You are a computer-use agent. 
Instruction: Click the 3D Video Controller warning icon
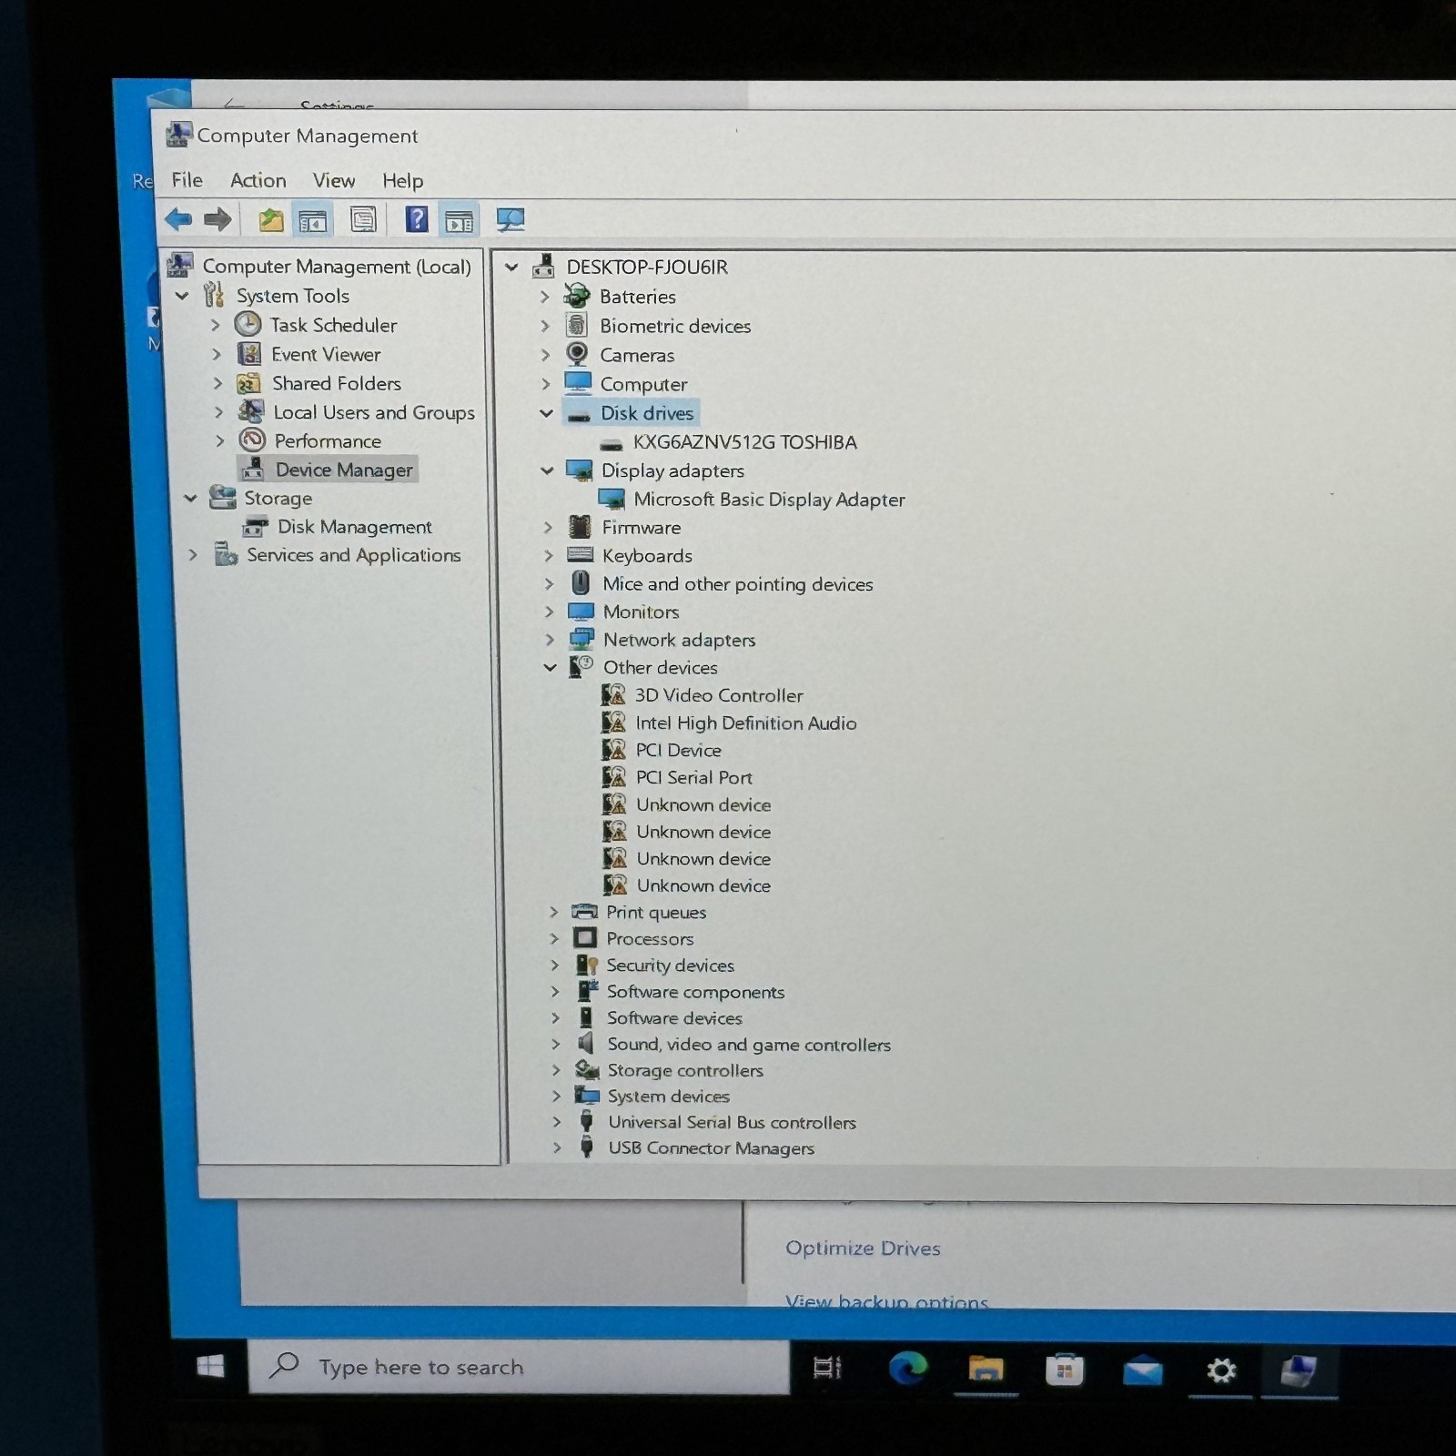[614, 695]
